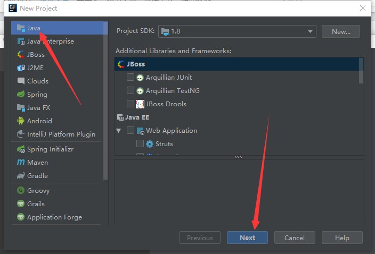Click the Next button
Screen dimensions: 375x254
247,238
